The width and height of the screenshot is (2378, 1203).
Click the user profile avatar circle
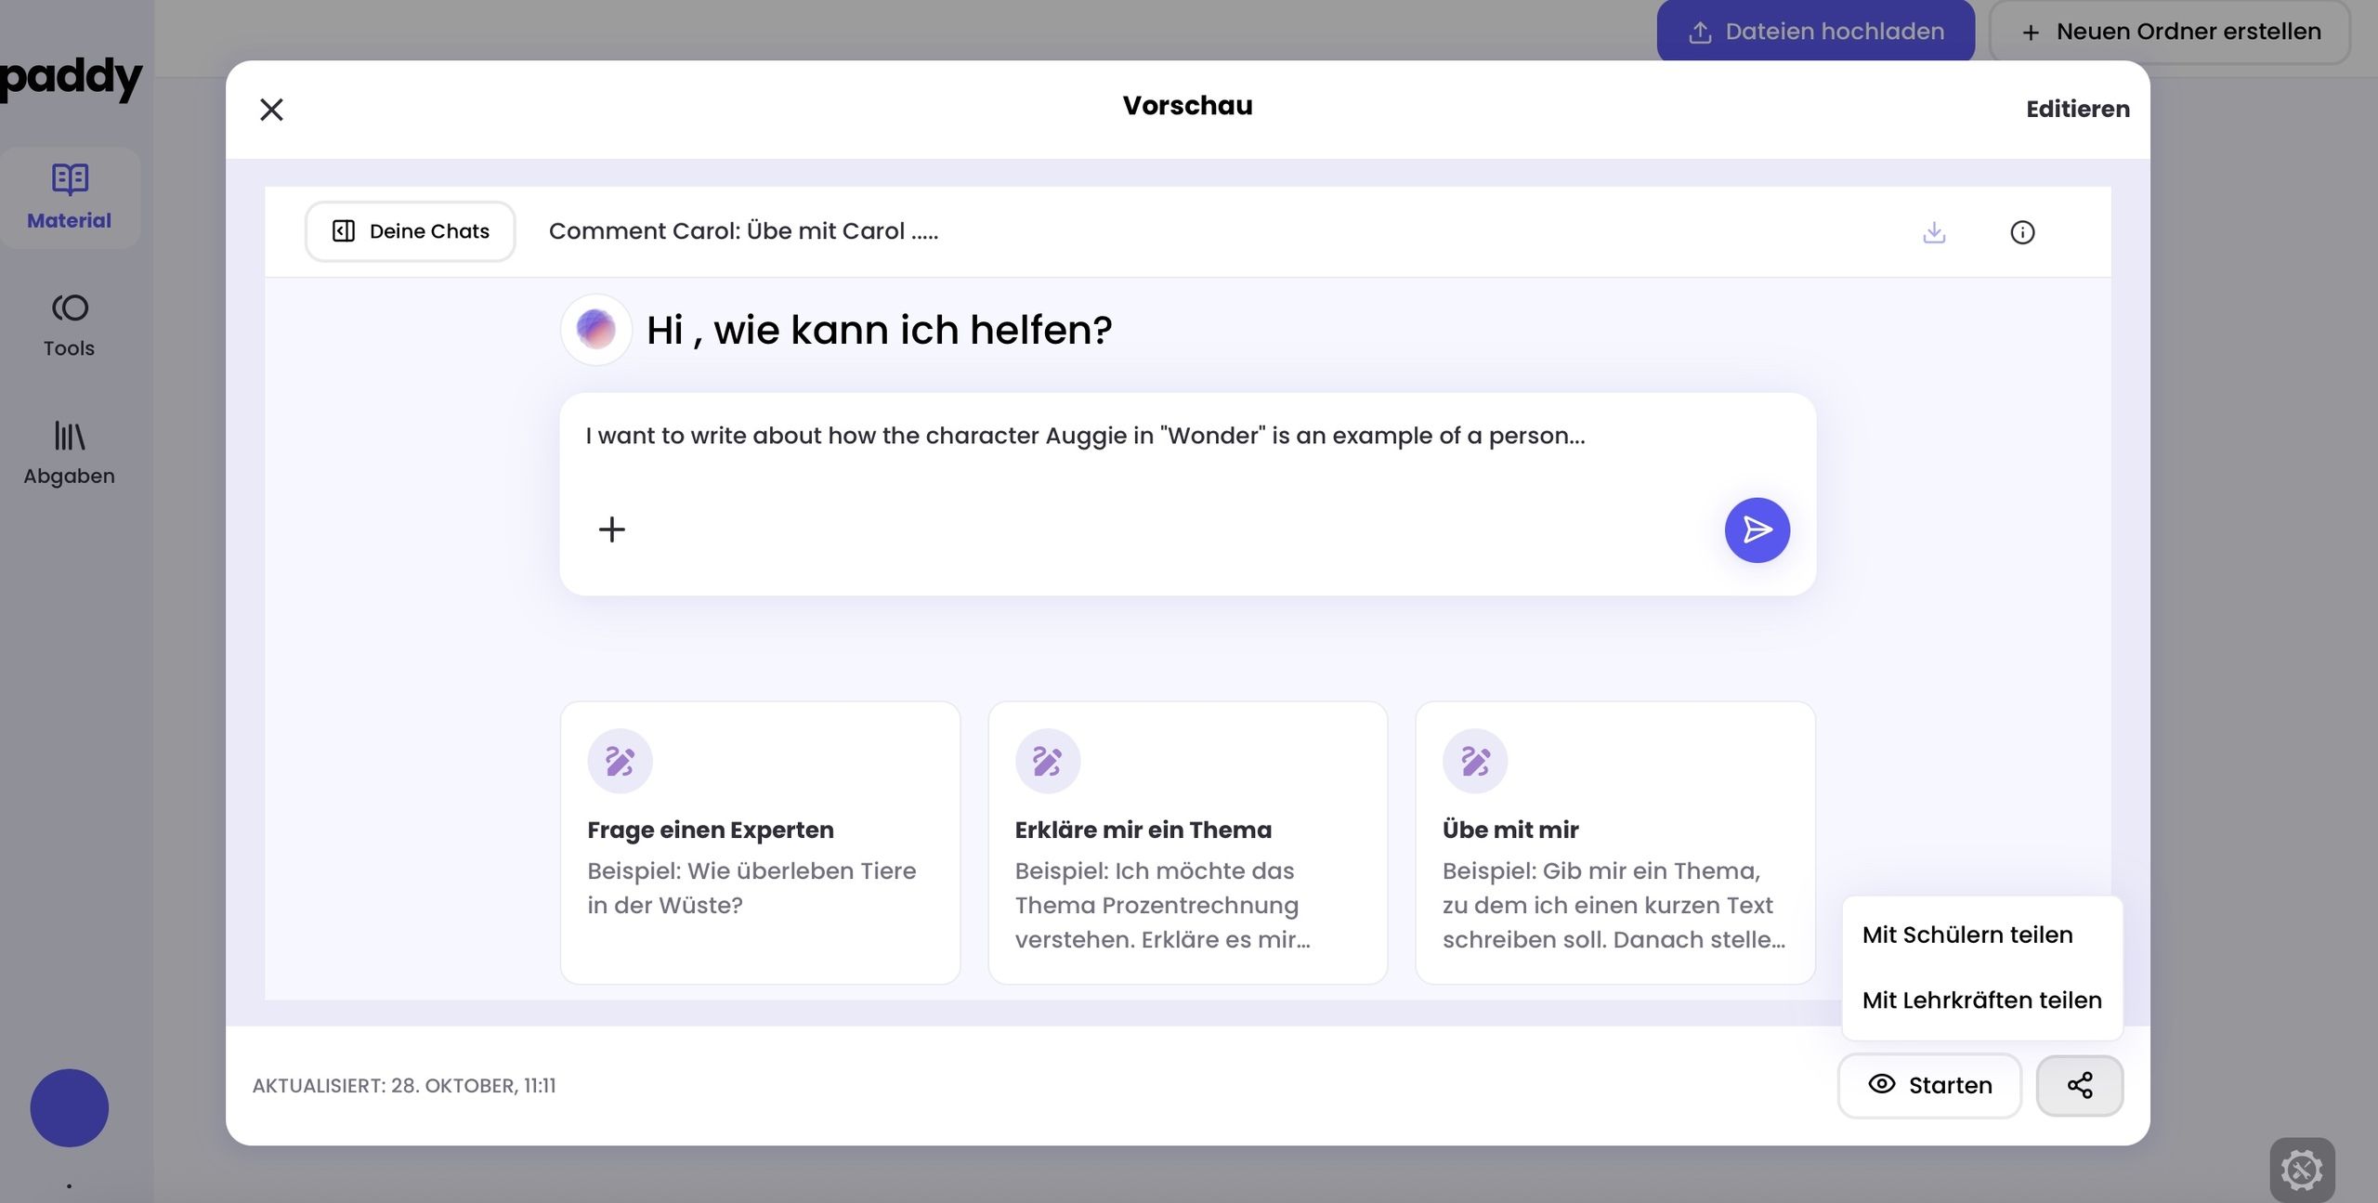[69, 1107]
